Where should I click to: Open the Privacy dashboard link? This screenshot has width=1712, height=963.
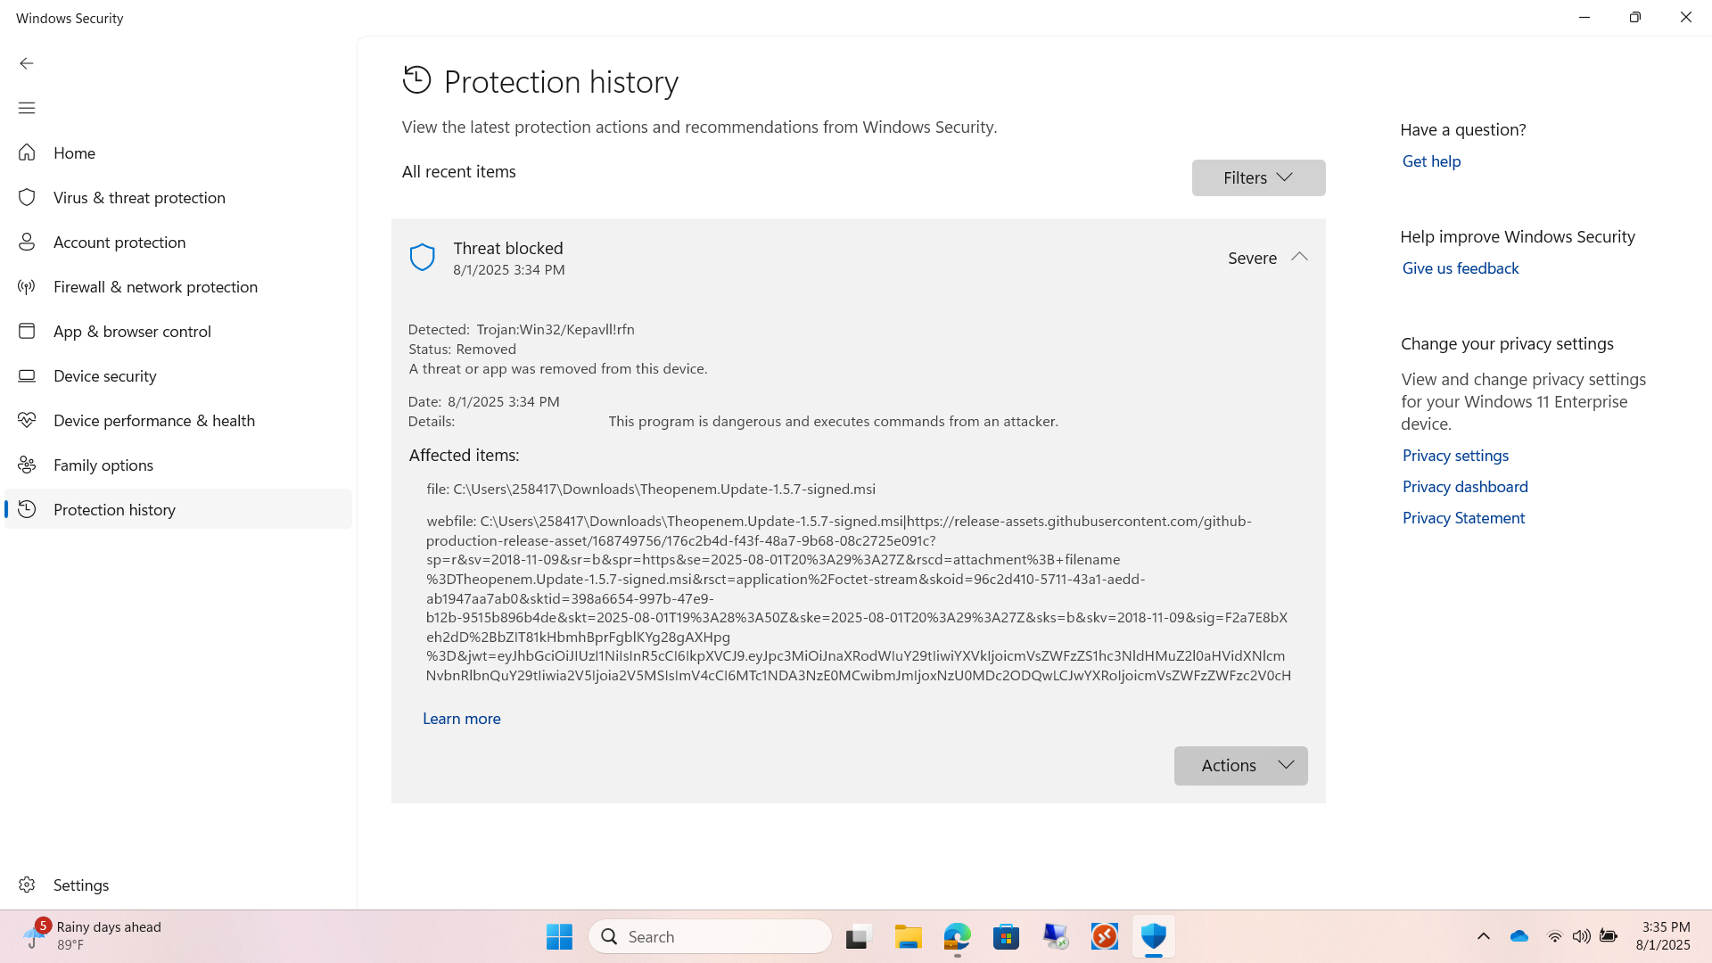(1465, 487)
